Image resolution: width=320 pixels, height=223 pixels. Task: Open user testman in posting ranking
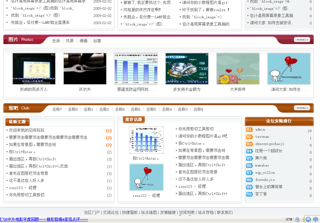(x=262, y=137)
